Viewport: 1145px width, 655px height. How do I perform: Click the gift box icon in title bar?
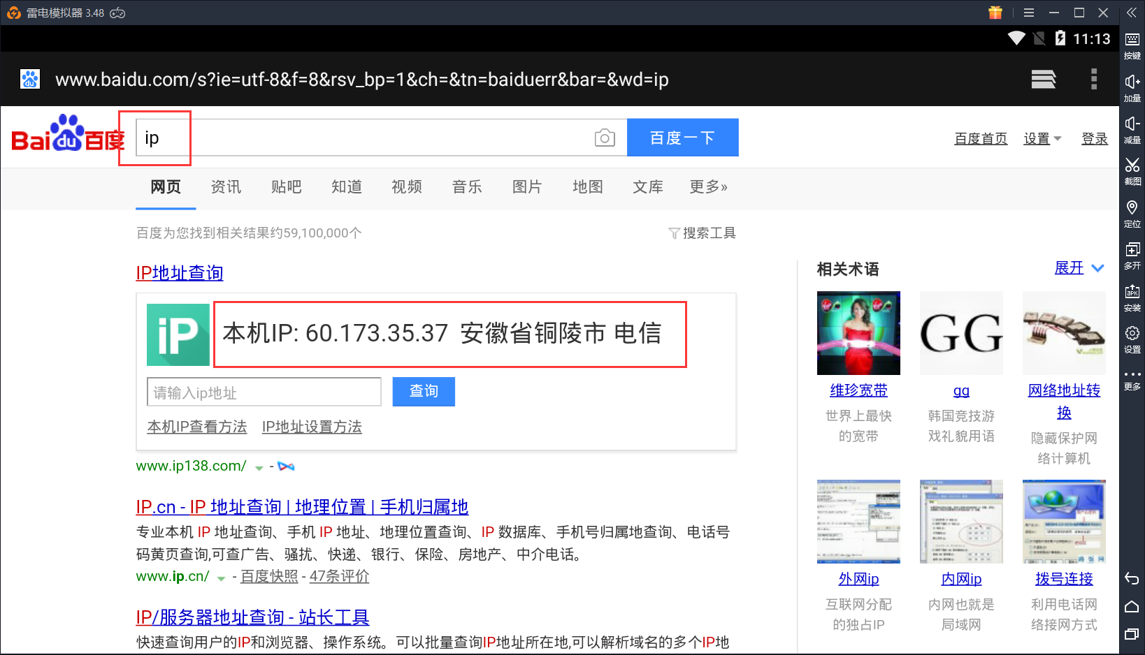[x=995, y=13]
